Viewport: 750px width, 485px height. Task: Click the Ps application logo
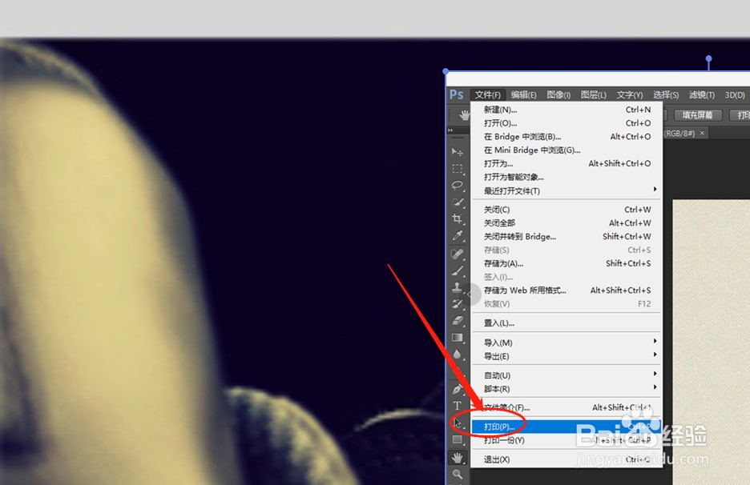[x=457, y=94]
